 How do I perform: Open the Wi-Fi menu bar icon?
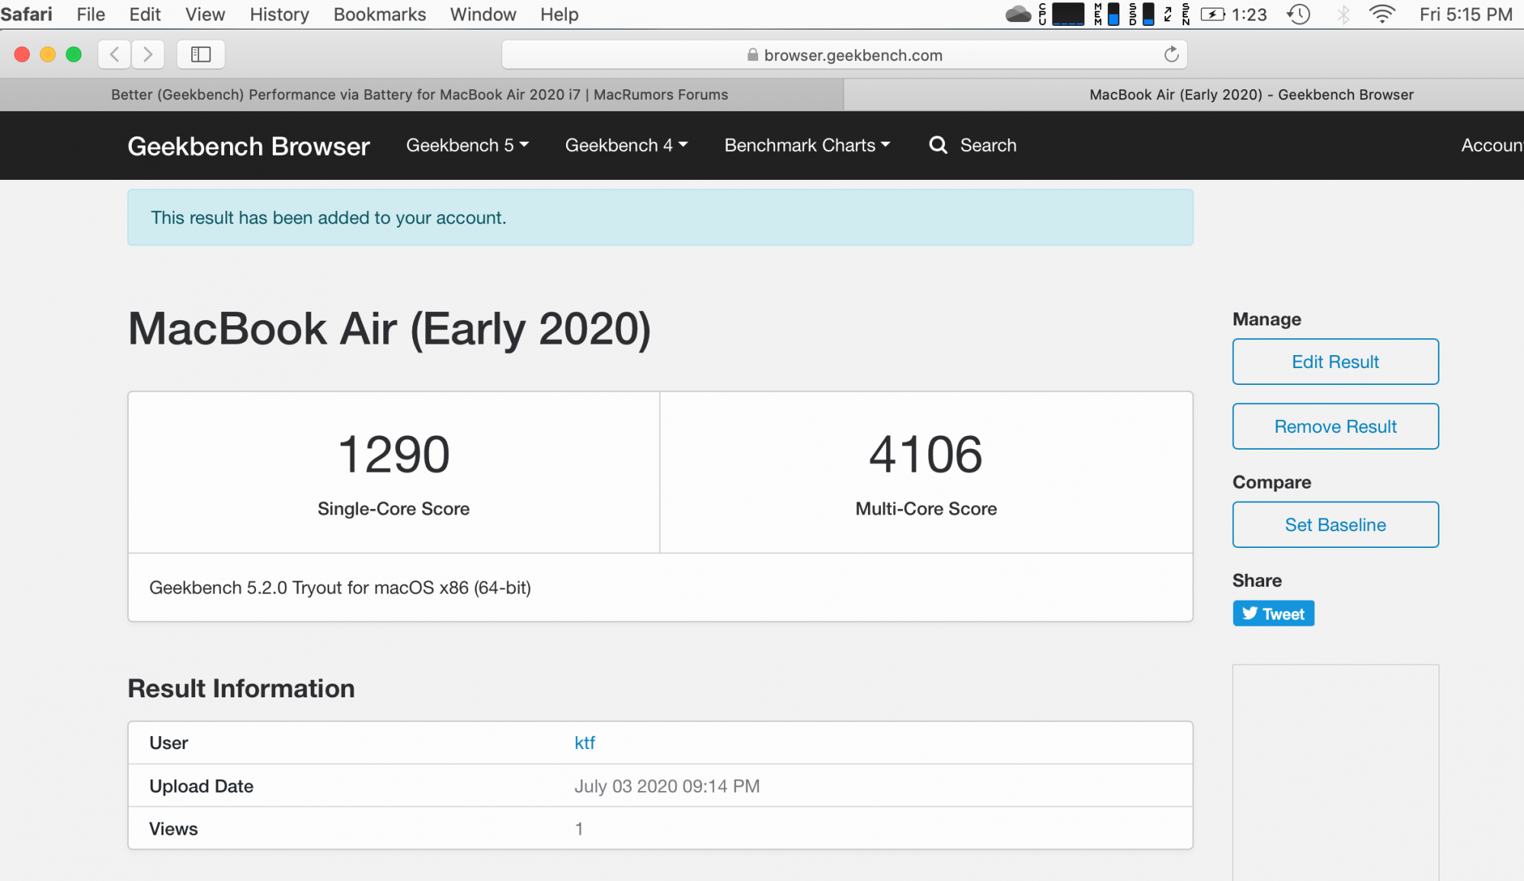pos(1382,14)
